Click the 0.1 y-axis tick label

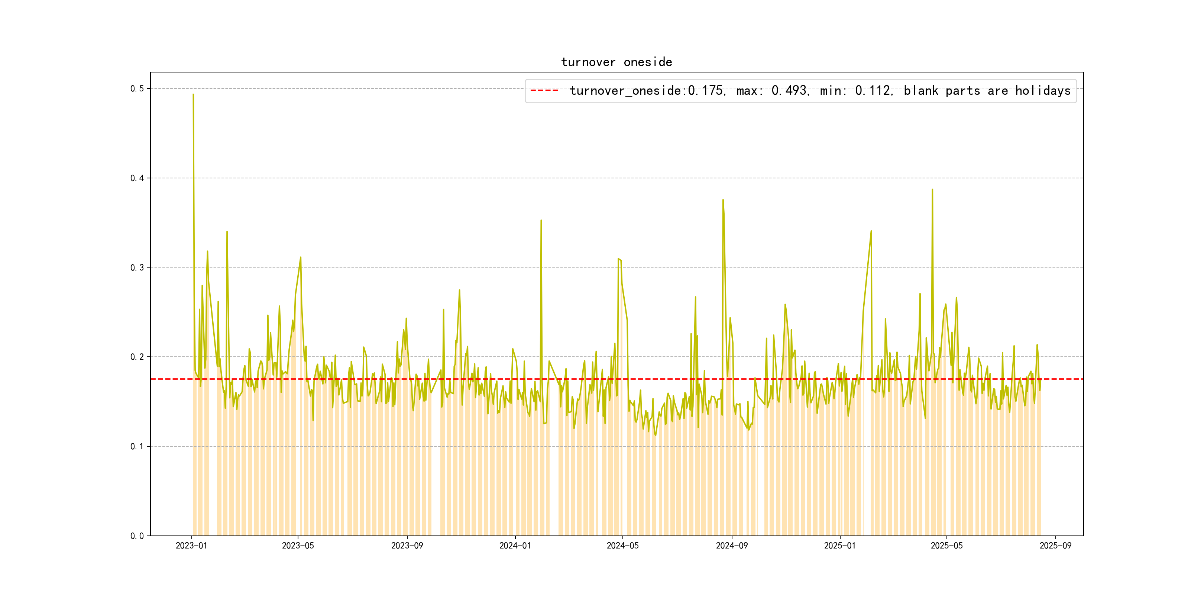pyautogui.click(x=137, y=446)
